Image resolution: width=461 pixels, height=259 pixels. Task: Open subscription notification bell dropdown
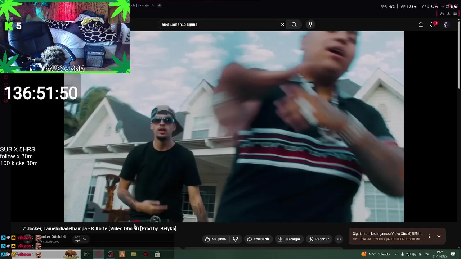pos(81,239)
